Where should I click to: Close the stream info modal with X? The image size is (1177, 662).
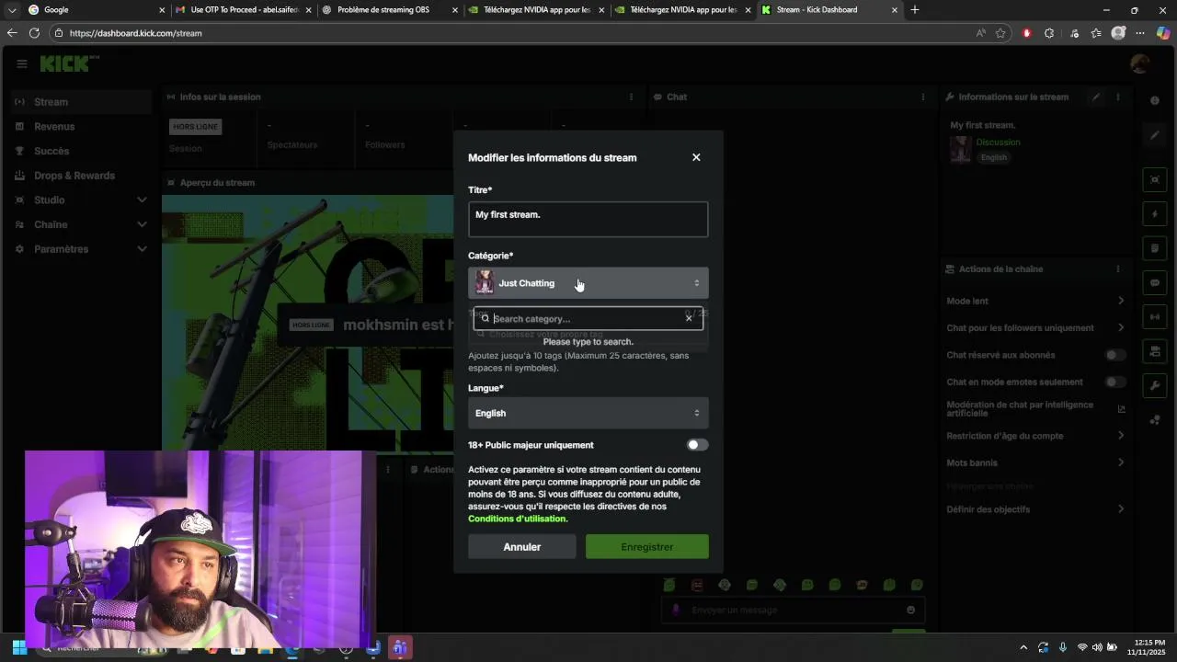(696, 157)
